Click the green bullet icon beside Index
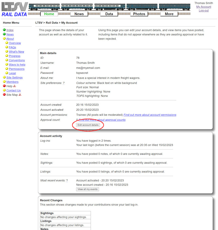The image size is (218, 230). 4,30
